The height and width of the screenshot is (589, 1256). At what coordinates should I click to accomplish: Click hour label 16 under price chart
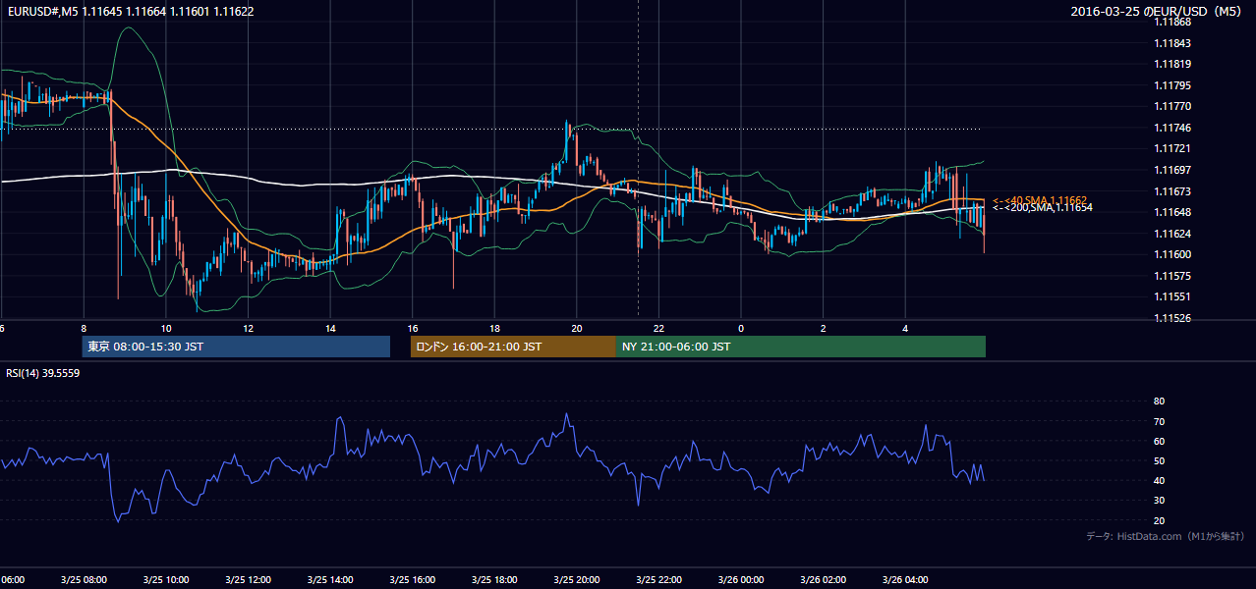413,329
